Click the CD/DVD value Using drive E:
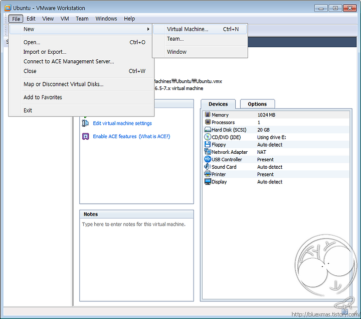The height and width of the screenshot is (319, 361). (x=271, y=137)
